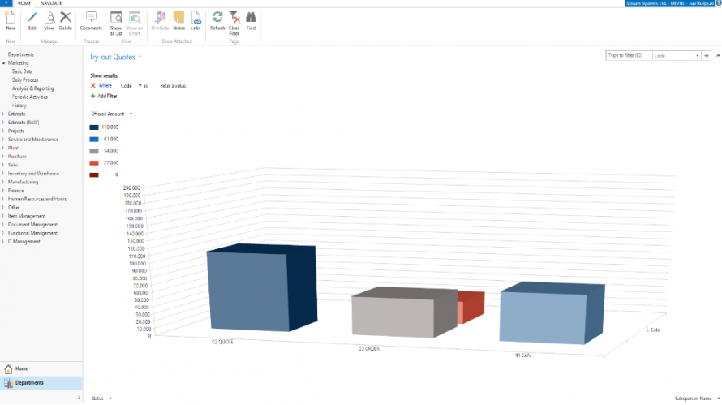Image resolution: width=722 pixels, height=405 pixels.
Task: Open the Try-out Quotes title dropdown
Action: [x=140, y=57]
